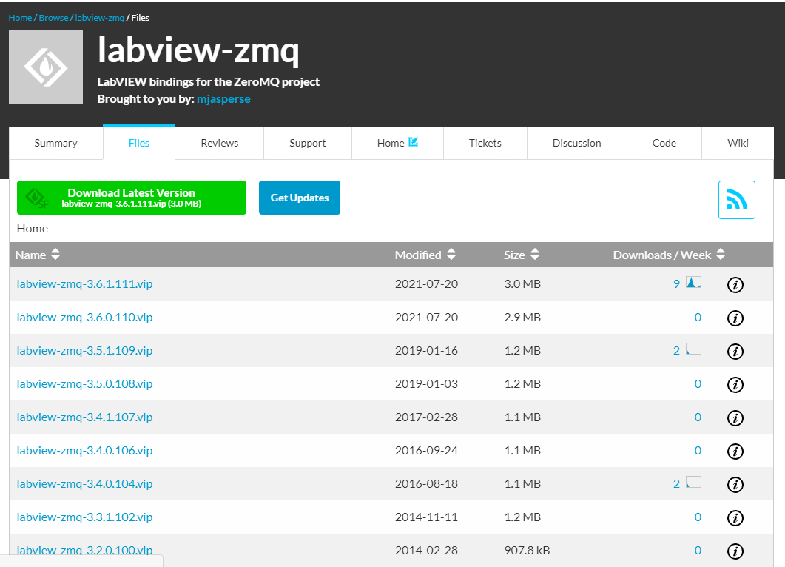
Task: Click the Get Updates button
Action: click(299, 197)
